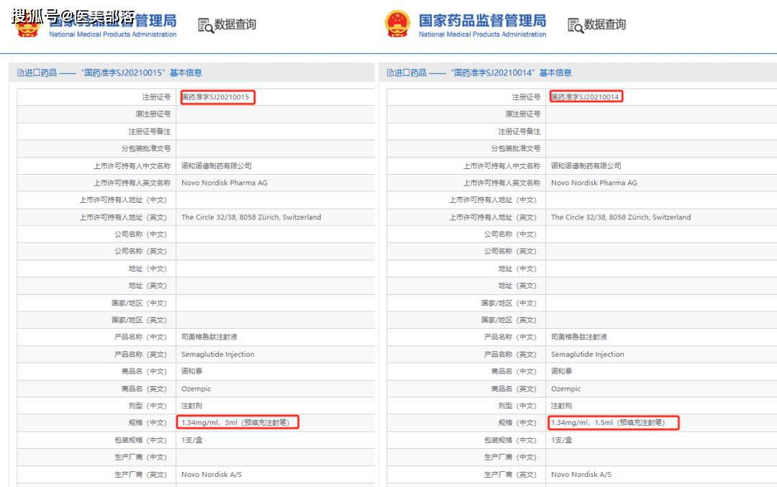This screenshot has height=487, width=777.
Task: Click 原注册证号 label in SJ20210015 table
Action: pyautogui.click(x=153, y=114)
